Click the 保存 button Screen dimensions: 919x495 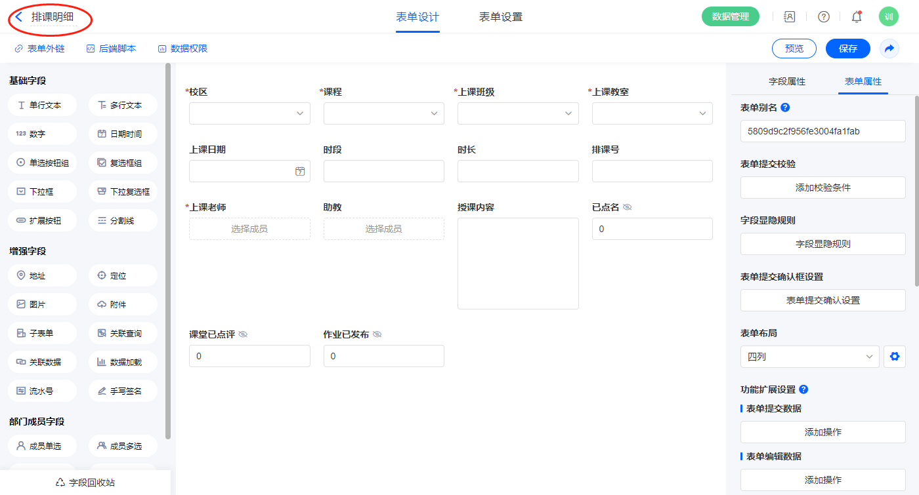(x=847, y=49)
